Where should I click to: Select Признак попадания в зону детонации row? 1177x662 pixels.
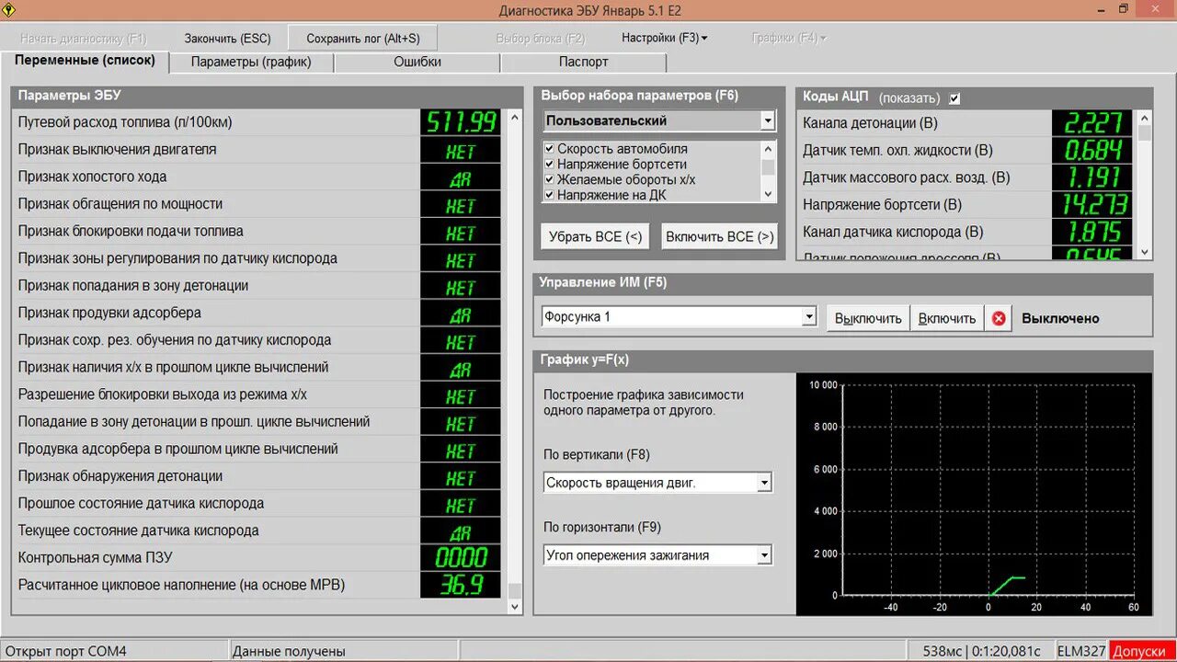[259, 286]
